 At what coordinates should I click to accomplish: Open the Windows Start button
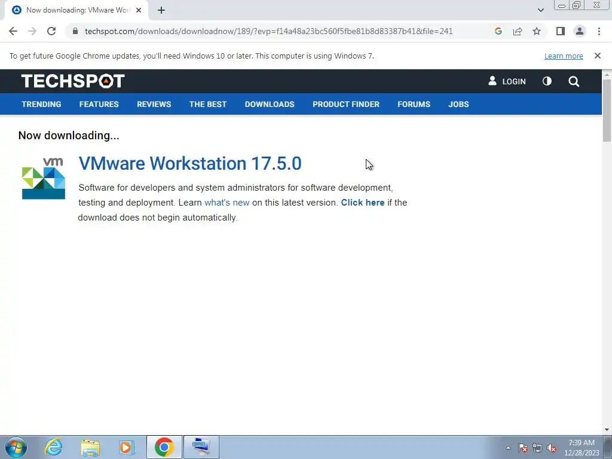(x=16, y=447)
